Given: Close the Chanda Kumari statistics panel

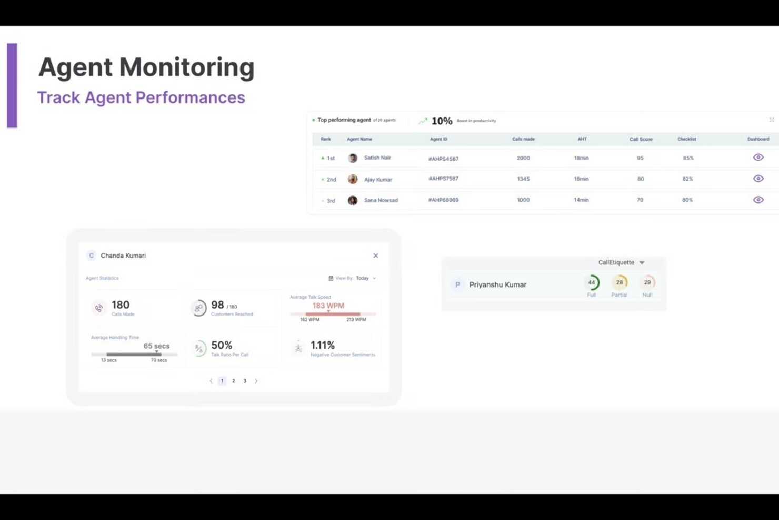Looking at the screenshot, I should (376, 256).
